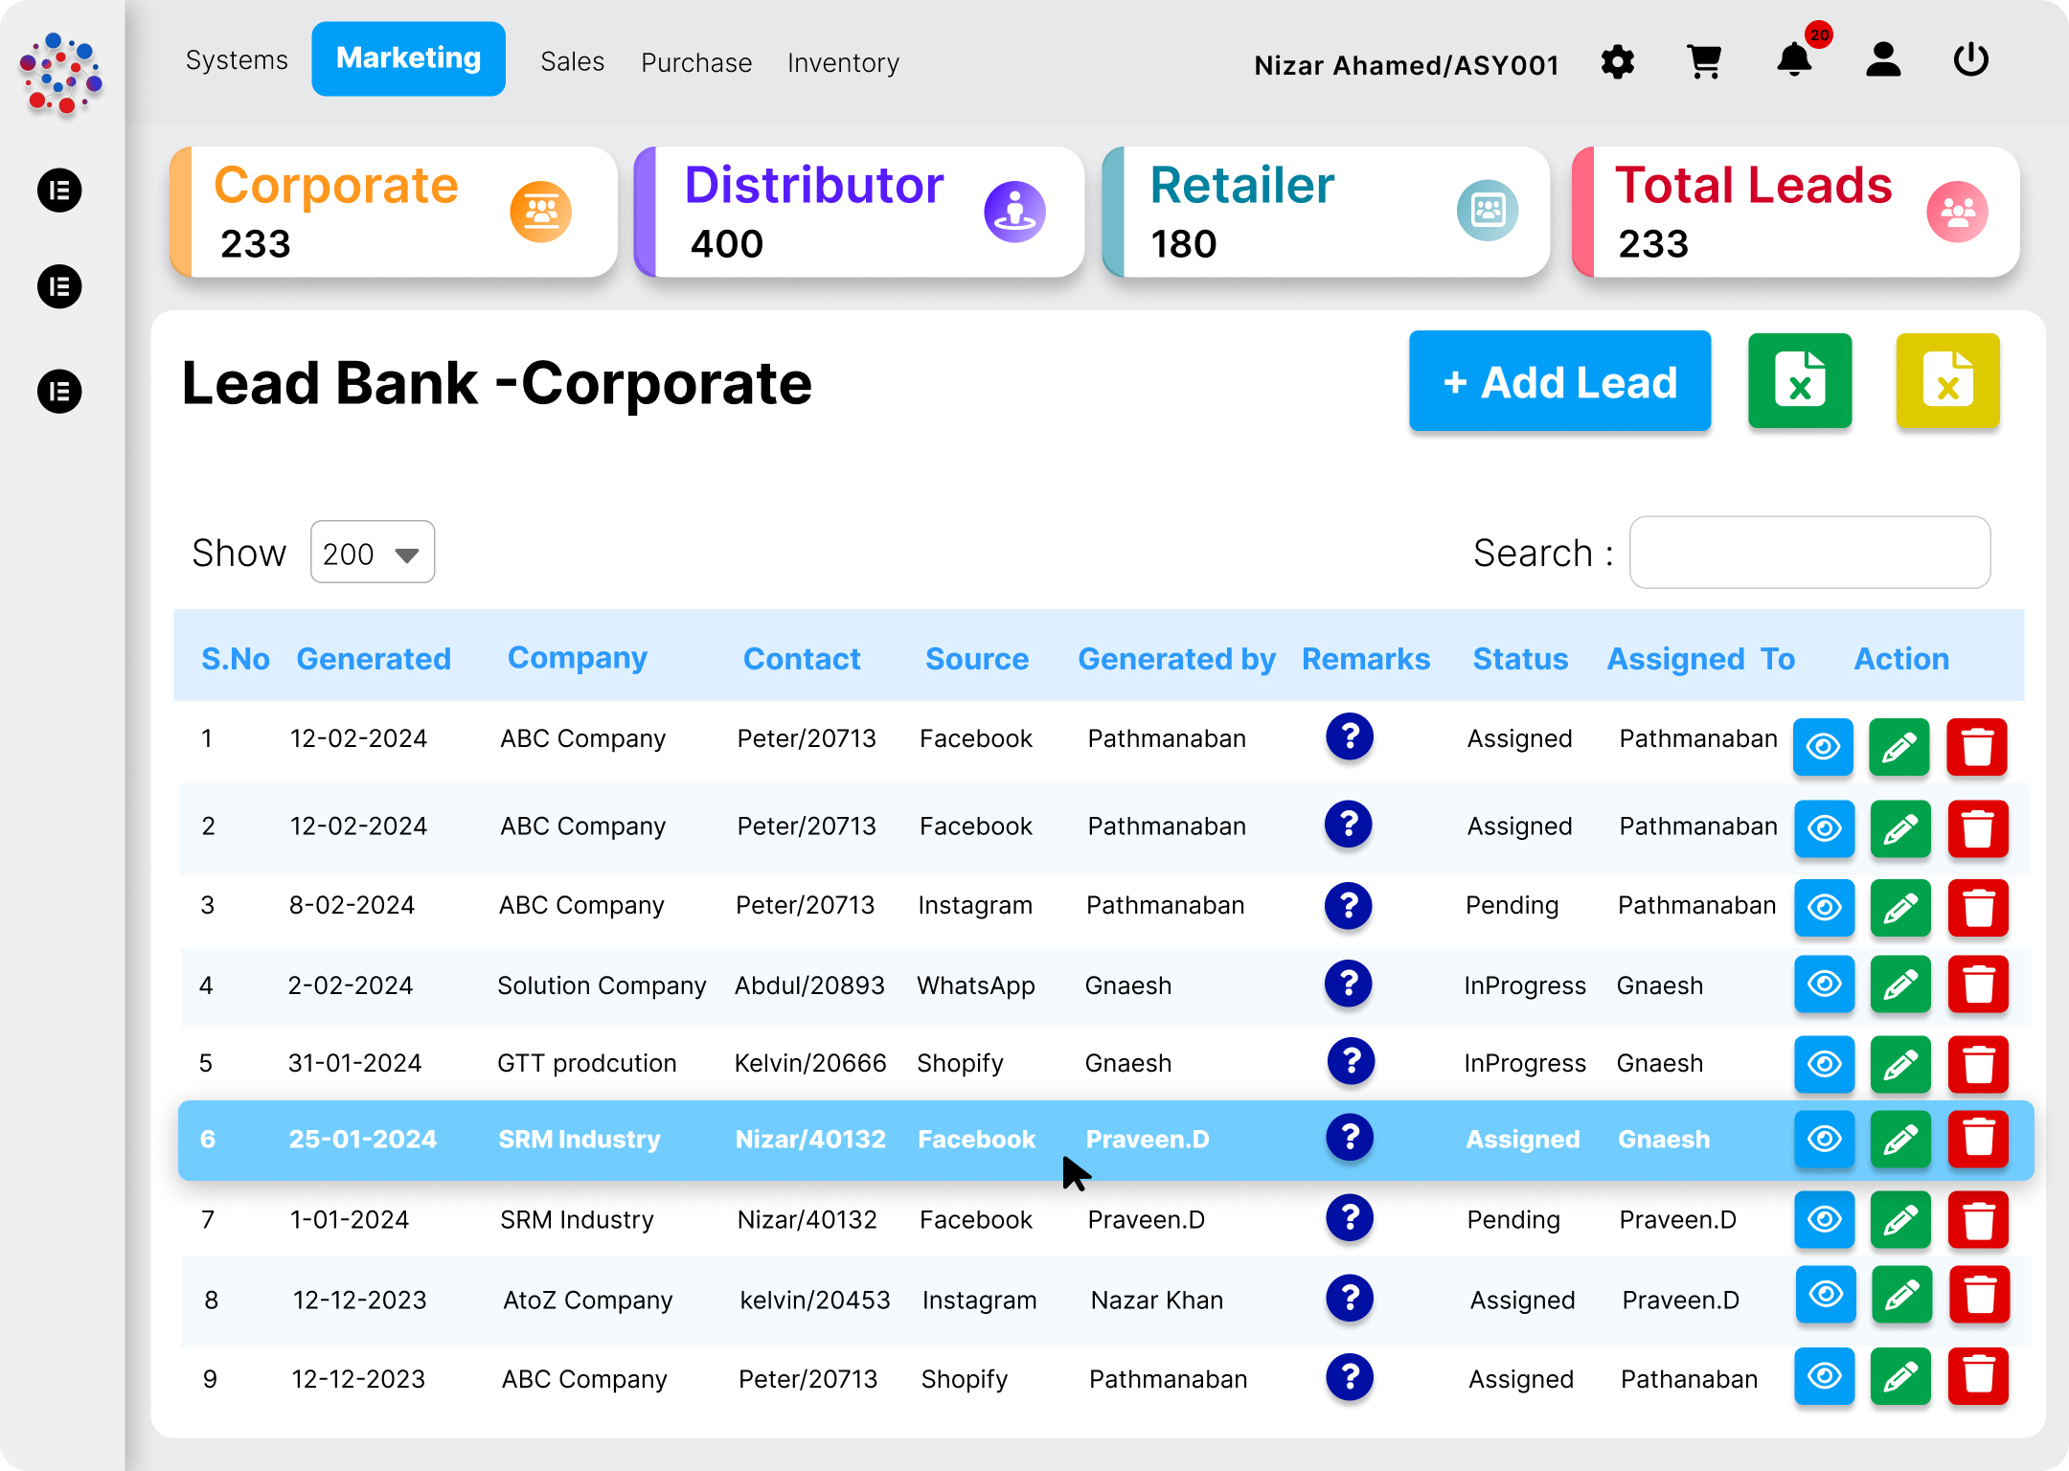Click the Add Lead button
The height and width of the screenshot is (1471, 2069).
click(1559, 382)
